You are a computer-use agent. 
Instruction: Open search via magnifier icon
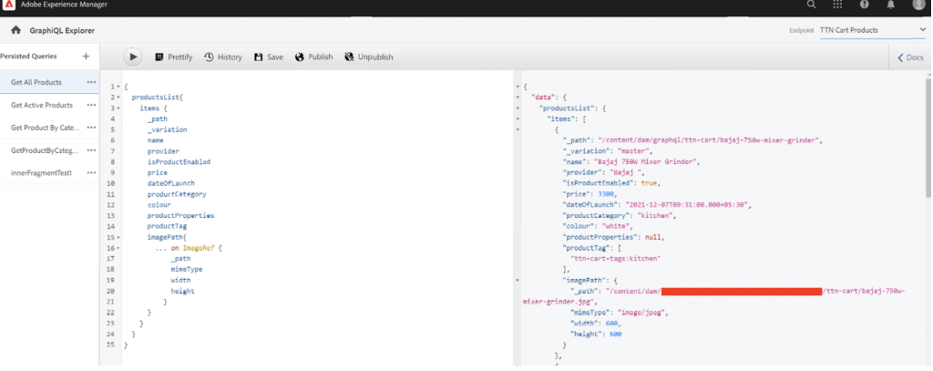[x=811, y=5]
